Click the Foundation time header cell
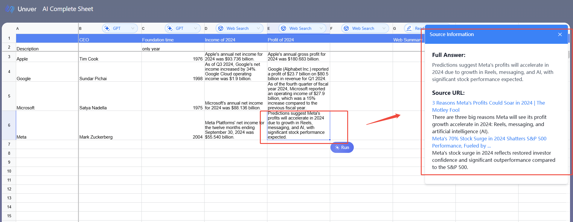Viewport: 573px width, 222px height. tap(173, 38)
